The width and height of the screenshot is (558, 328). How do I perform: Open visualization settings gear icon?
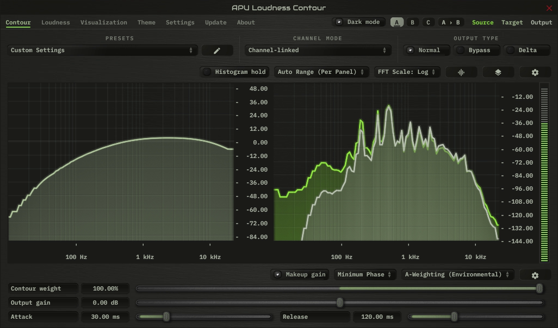[535, 72]
